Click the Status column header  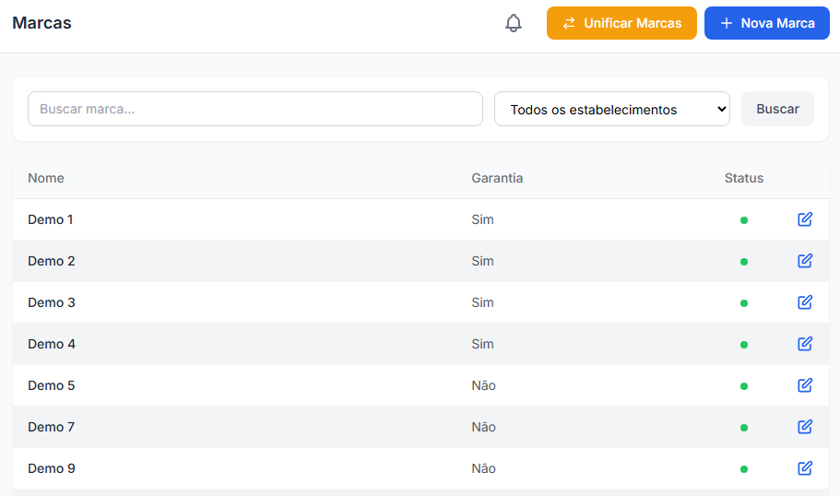[743, 178]
